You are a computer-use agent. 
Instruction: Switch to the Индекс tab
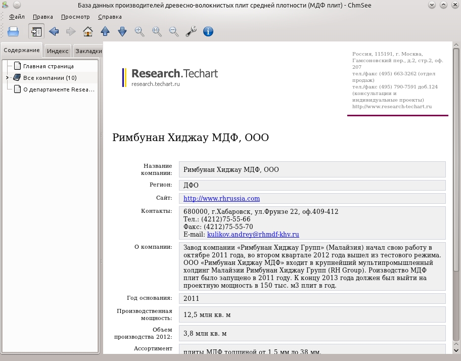(x=58, y=51)
